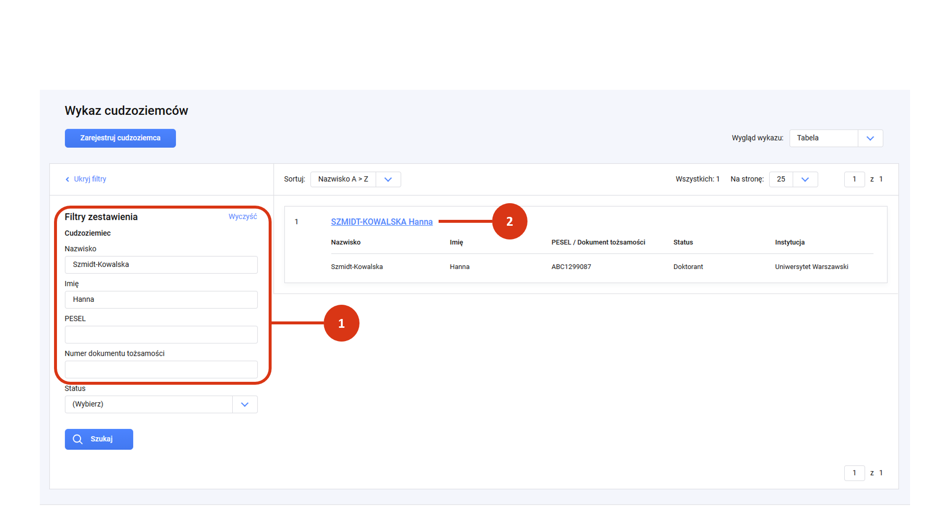Click the chevron arrow next to Tabela
This screenshot has height=530, width=943.
click(x=870, y=138)
